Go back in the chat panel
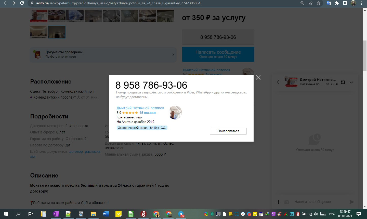 pos(279,82)
